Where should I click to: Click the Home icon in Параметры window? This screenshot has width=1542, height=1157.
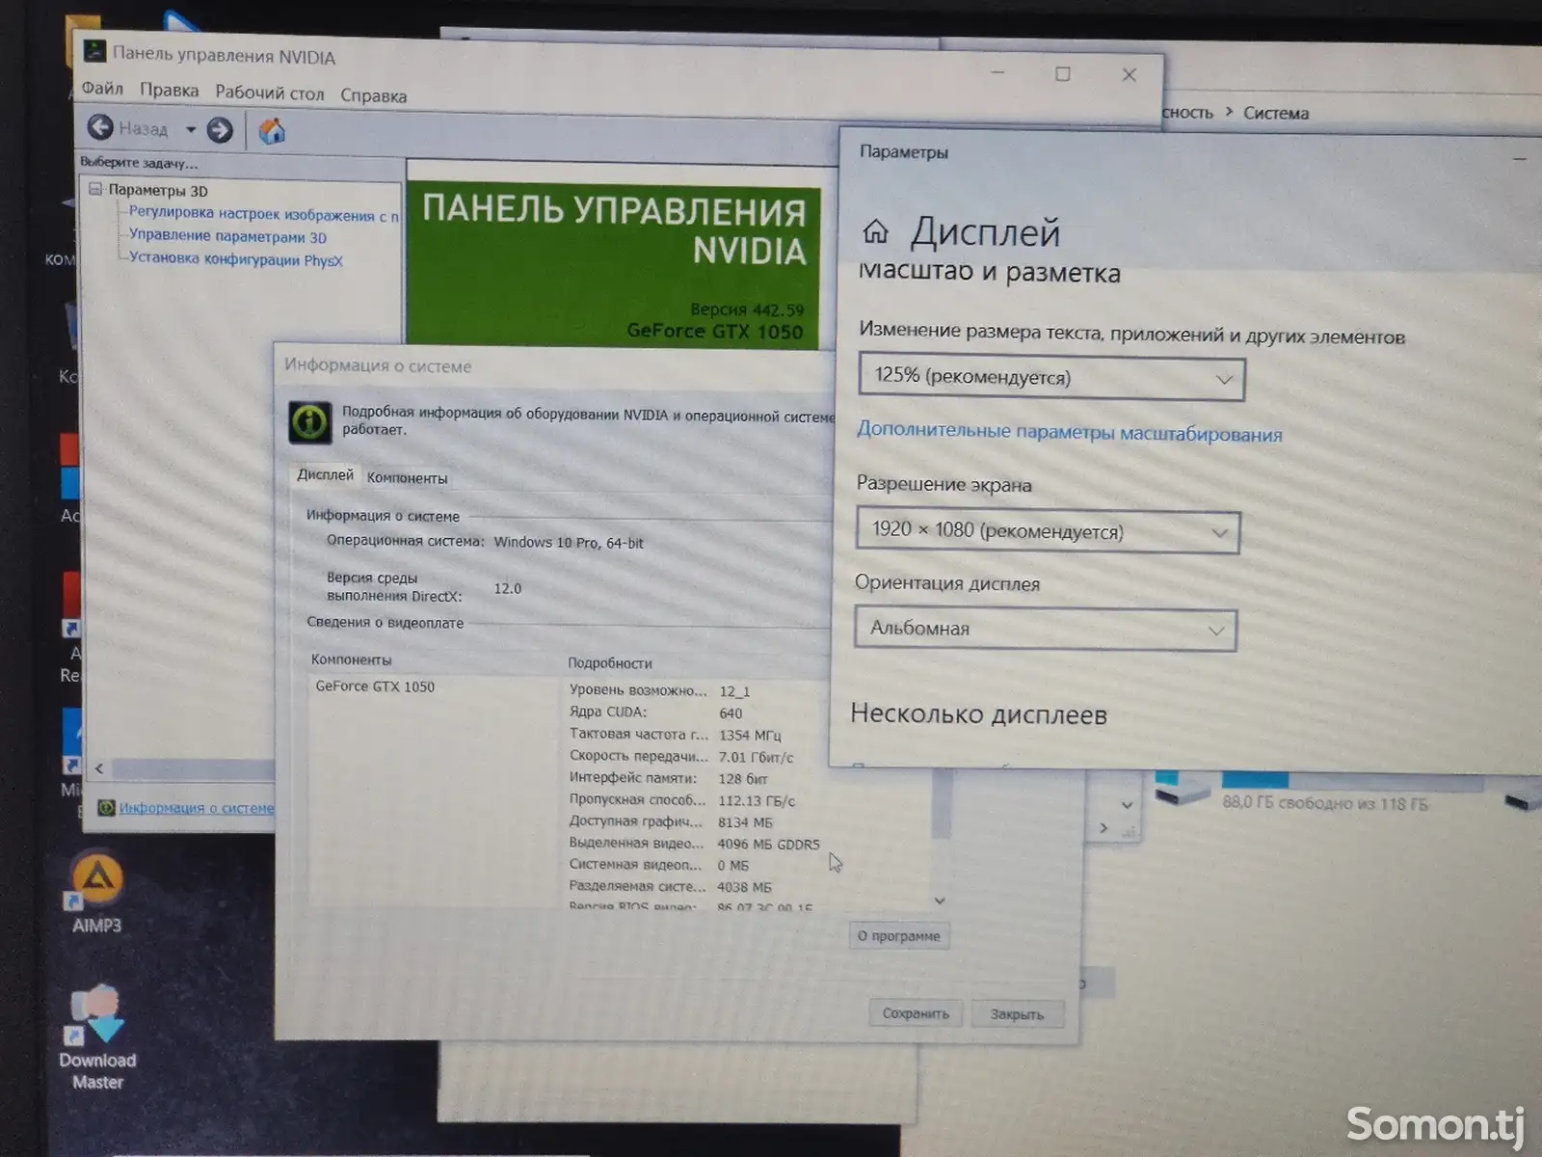click(x=875, y=231)
